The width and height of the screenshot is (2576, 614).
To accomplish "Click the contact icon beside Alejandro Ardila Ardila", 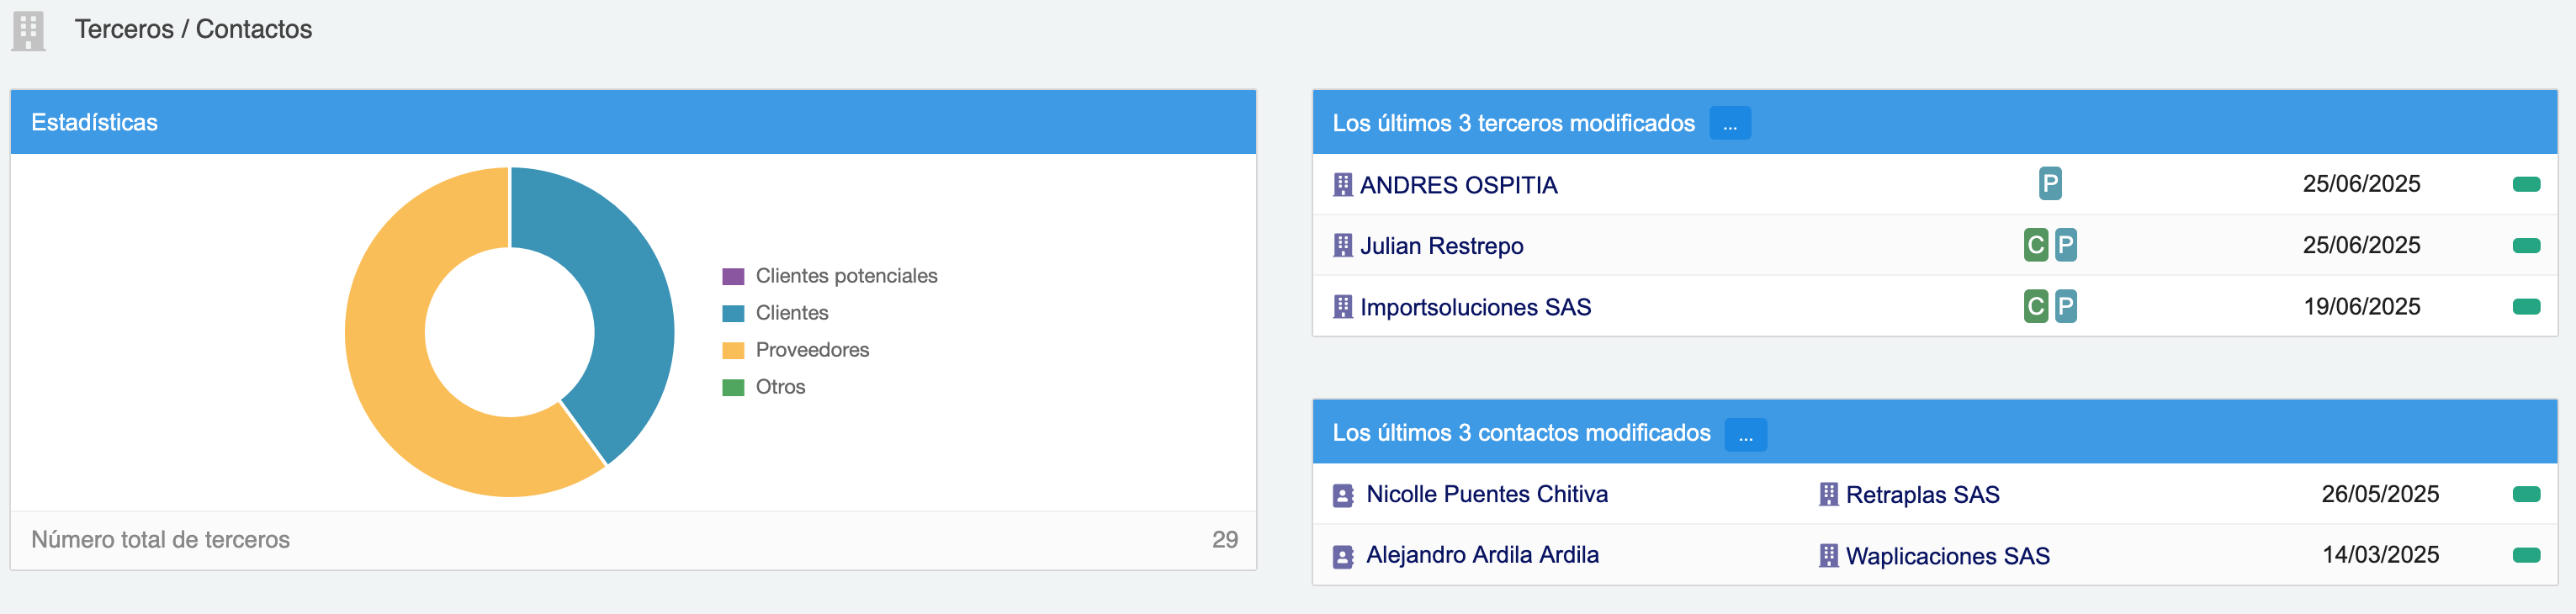I will tap(1343, 556).
